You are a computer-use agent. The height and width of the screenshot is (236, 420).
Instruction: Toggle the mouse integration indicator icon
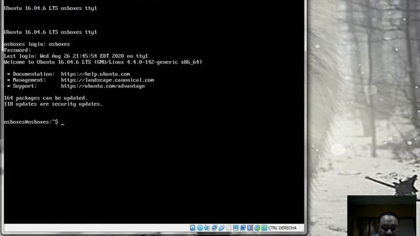(257, 227)
